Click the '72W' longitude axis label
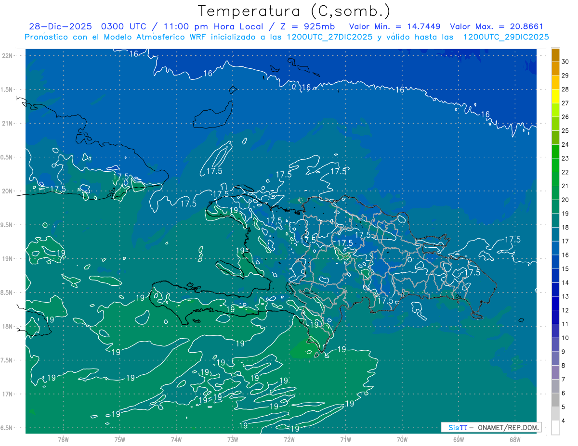This screenshot has width=578, height=446. [289, 440]
